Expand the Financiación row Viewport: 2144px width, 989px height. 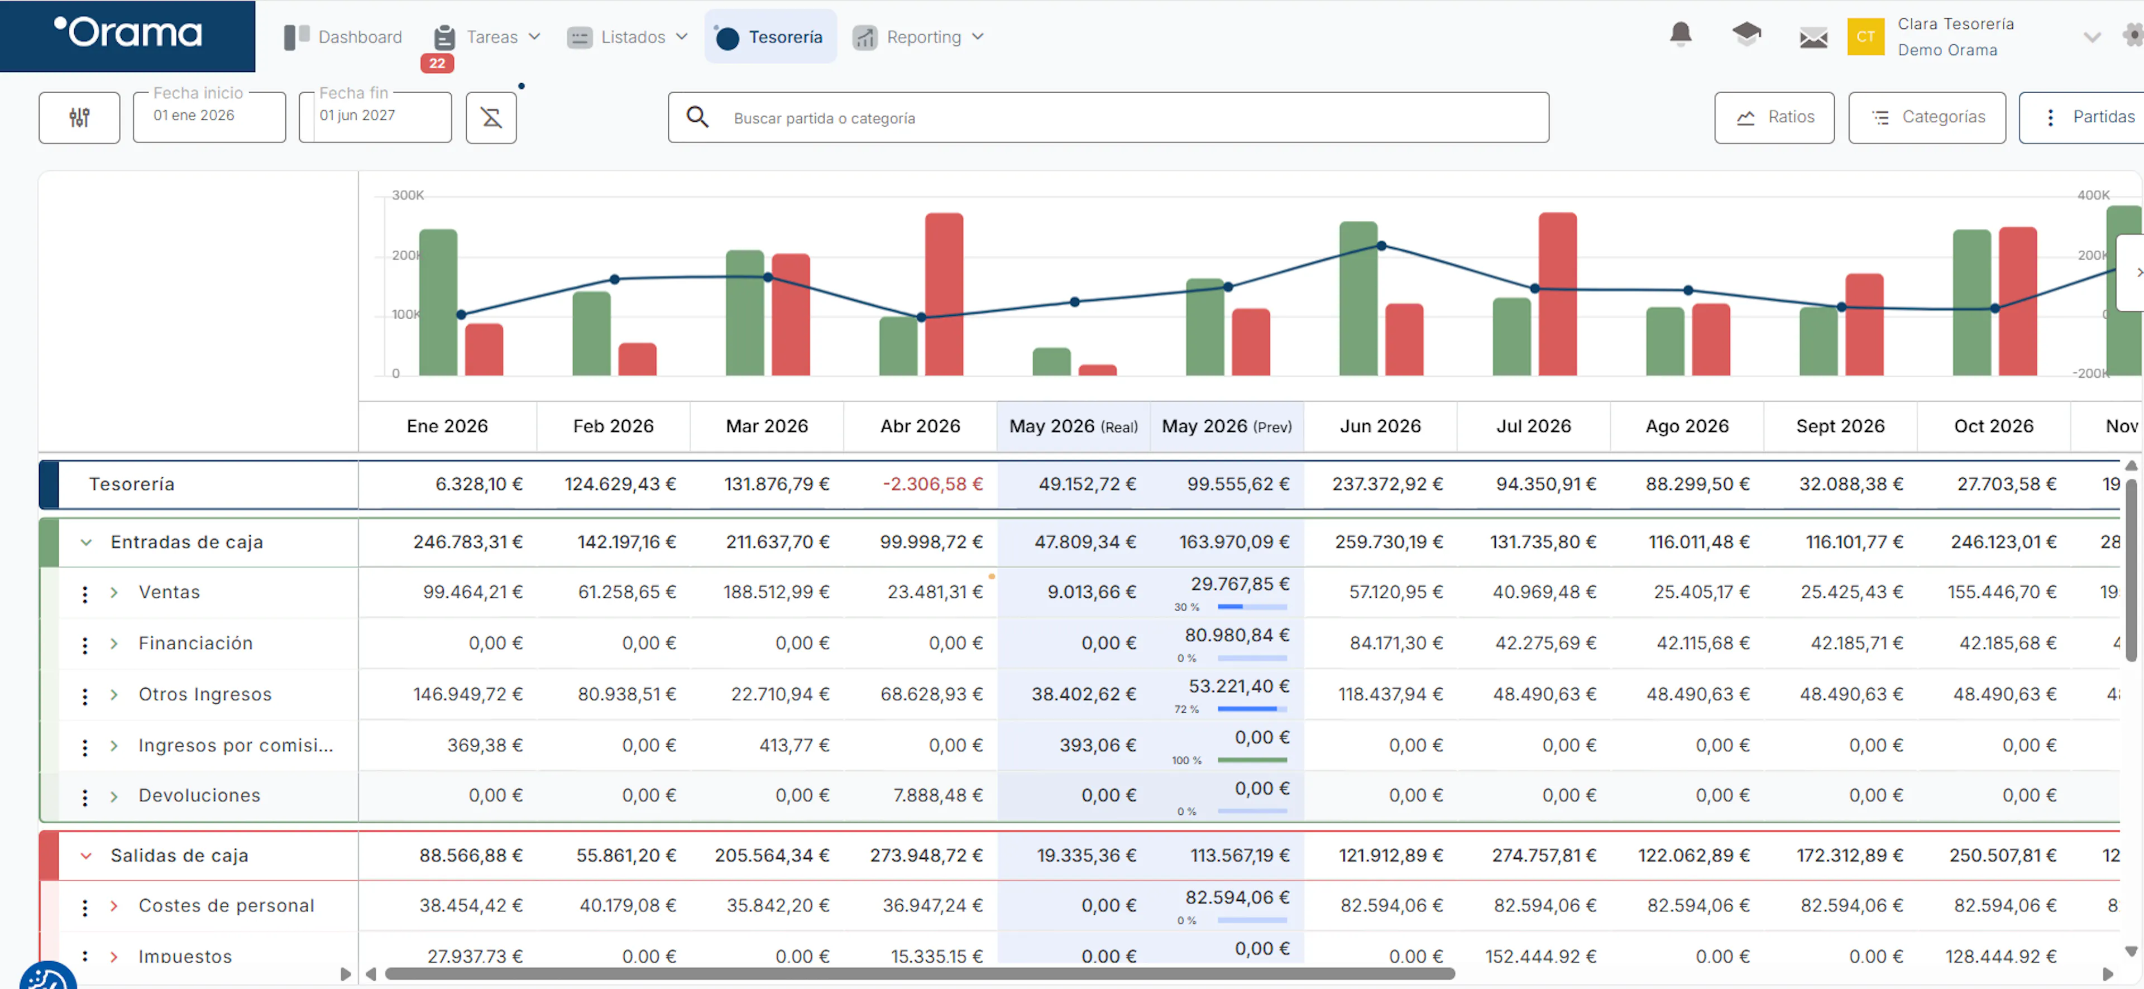(114, 643)
